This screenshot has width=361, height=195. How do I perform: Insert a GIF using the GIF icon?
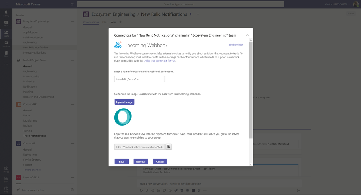click(158, 190)
